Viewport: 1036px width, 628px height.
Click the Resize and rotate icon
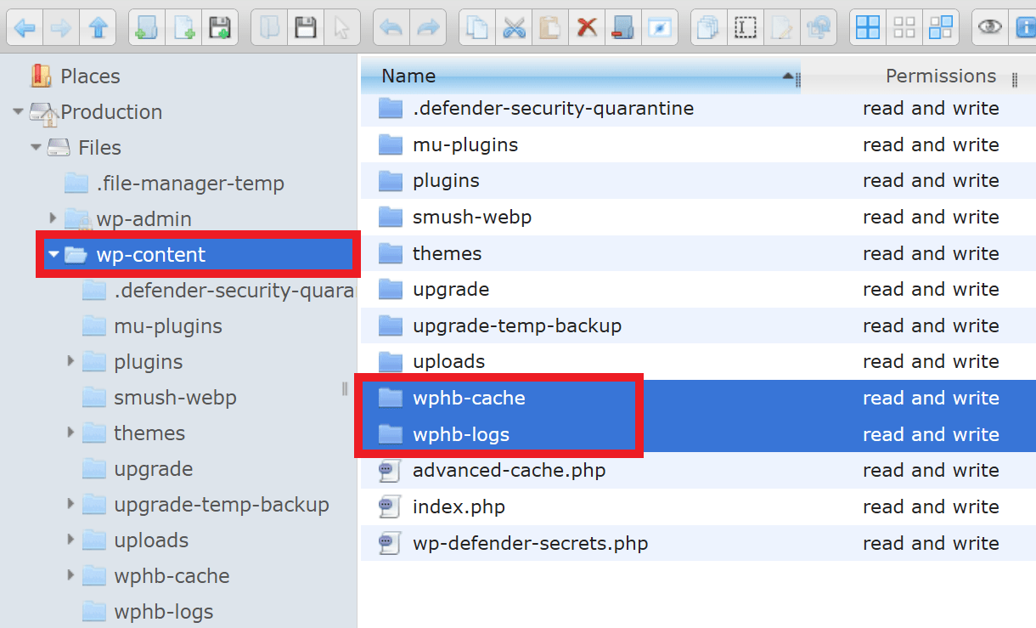(818, 27)
